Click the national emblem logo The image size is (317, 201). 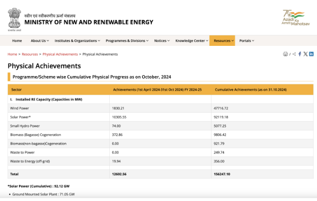pyautogui.click(x=14, y=20)
